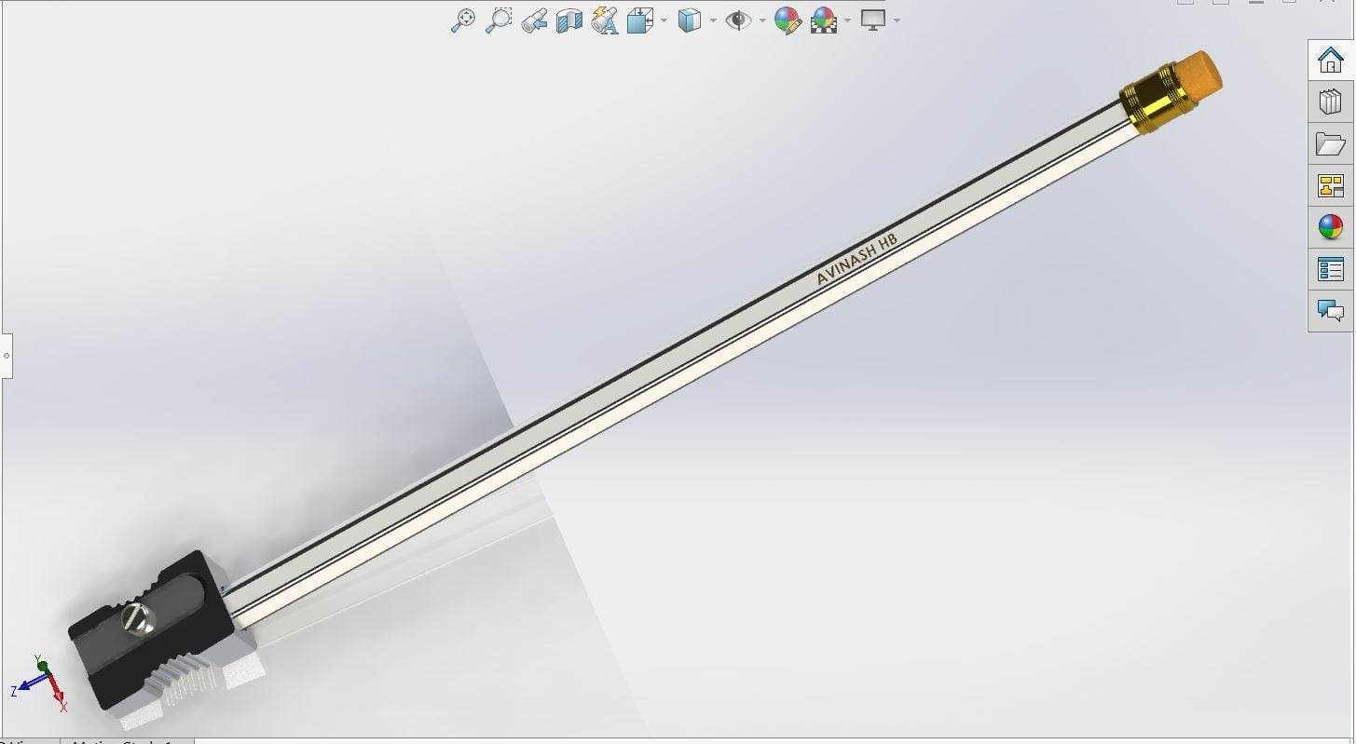Image resolution: width=1356 pixels, height=744 pixels.
Task: Open the Design Library task pane tab
Action: tap(1331, 101)
